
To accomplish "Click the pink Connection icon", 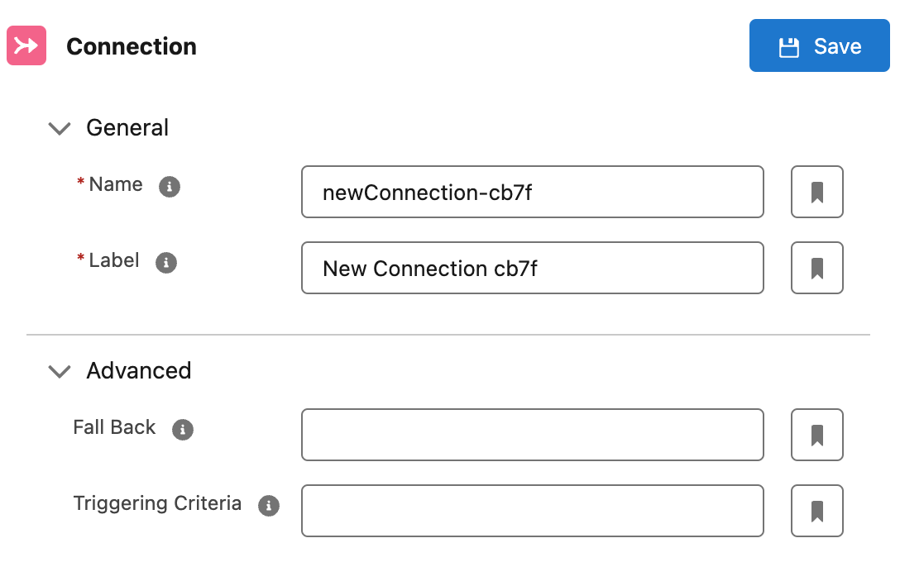I will (26, 45).
